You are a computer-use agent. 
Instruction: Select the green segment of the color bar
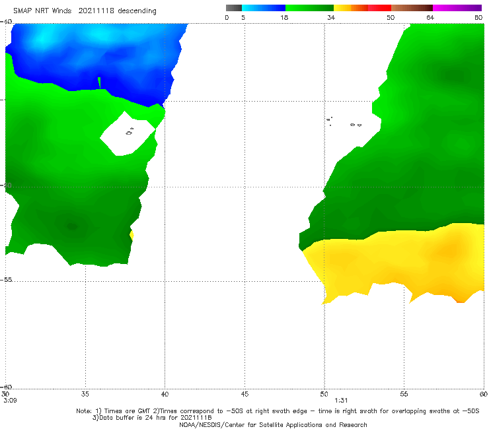[309, 8]
